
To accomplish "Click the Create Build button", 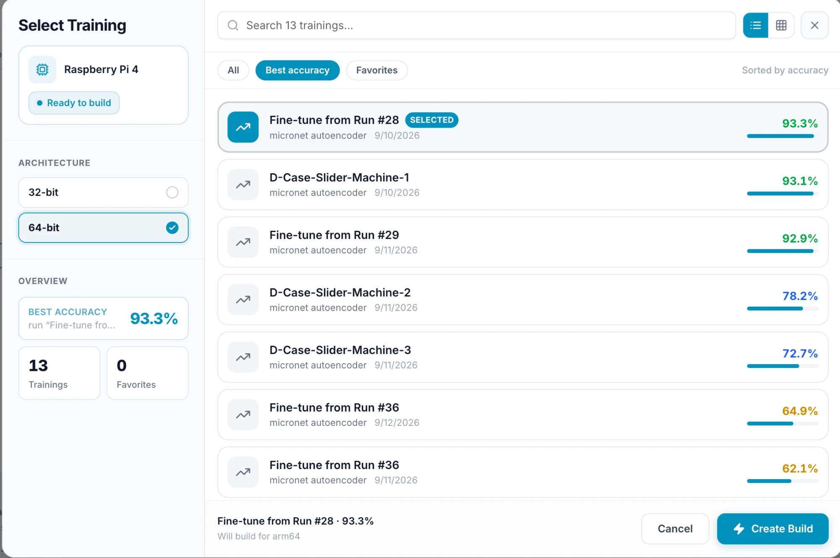I will point(773,529).
